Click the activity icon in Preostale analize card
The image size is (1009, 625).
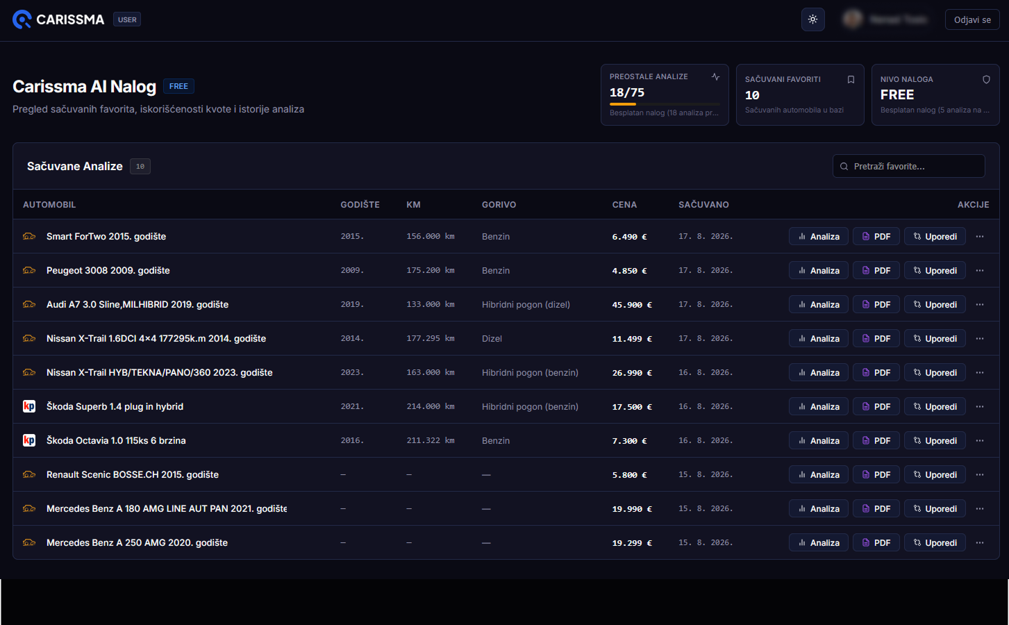[x=715, y=76]
